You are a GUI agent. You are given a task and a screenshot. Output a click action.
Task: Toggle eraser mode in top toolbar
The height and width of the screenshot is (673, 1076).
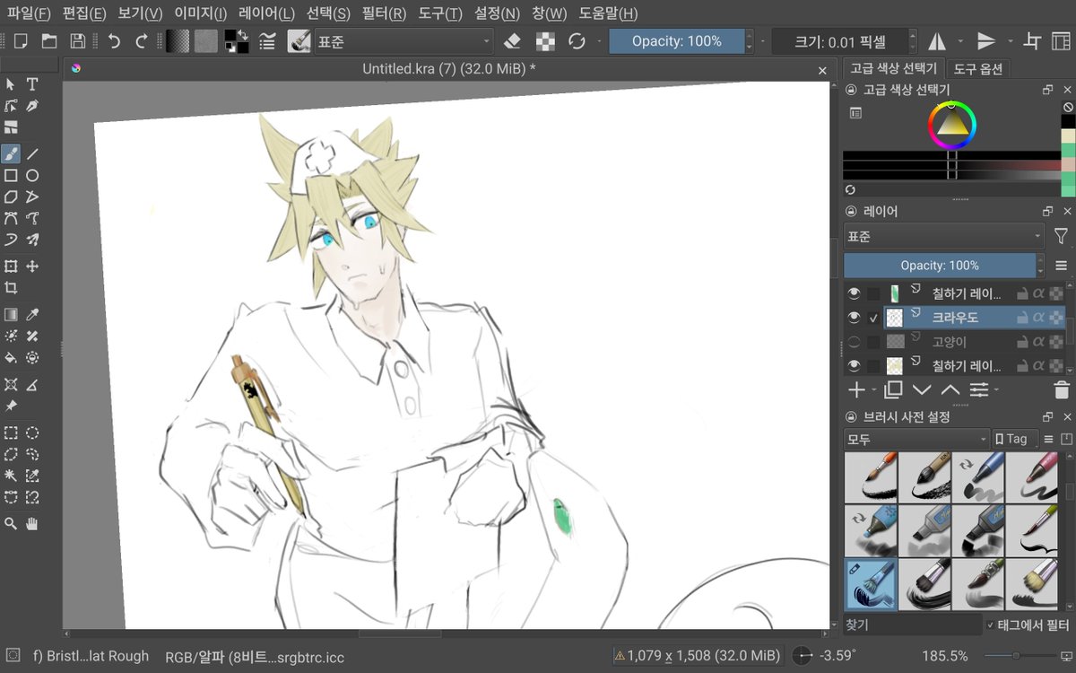tap(512, 41)
